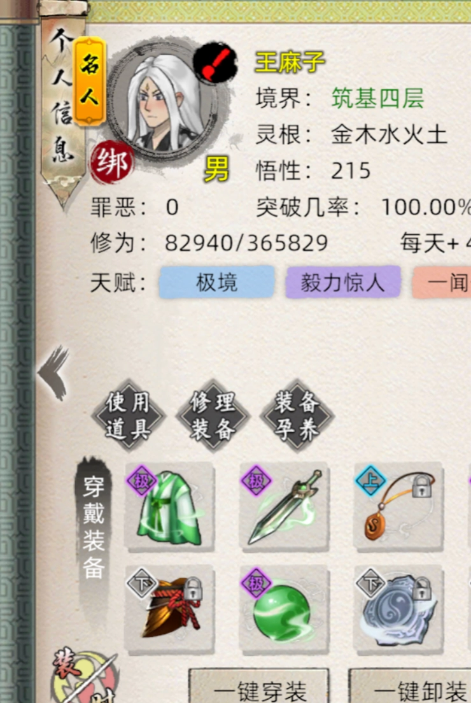
Task: Click the locked orange pendant necklace
Action: [399, 507]
